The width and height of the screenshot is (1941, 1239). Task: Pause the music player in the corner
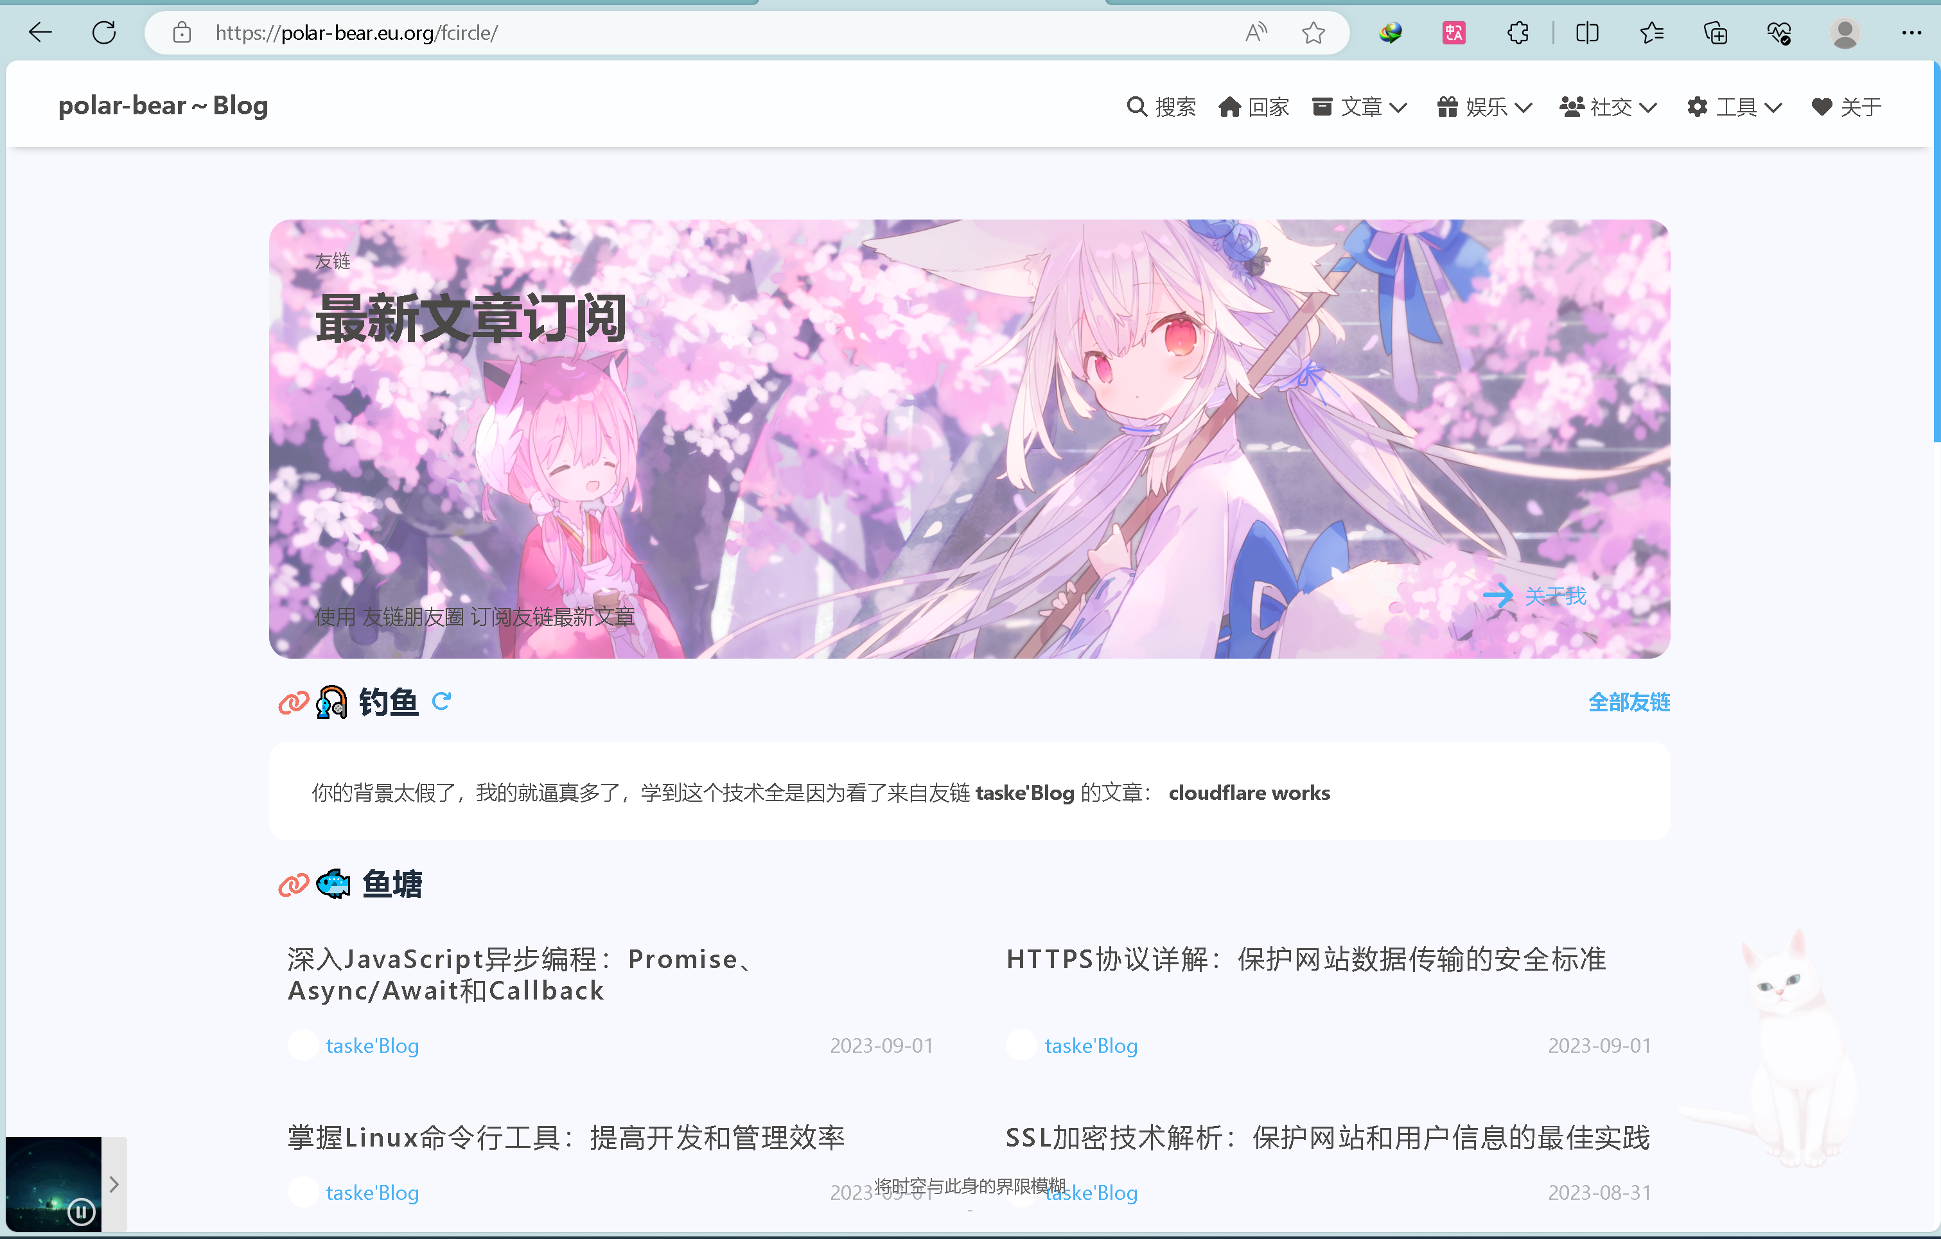[x=80, y=1211]
